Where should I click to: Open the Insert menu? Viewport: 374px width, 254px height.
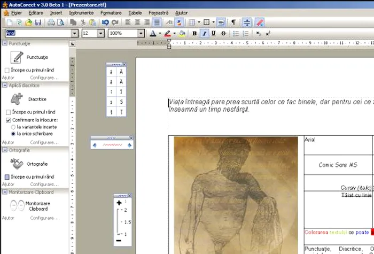pos(56,13)
